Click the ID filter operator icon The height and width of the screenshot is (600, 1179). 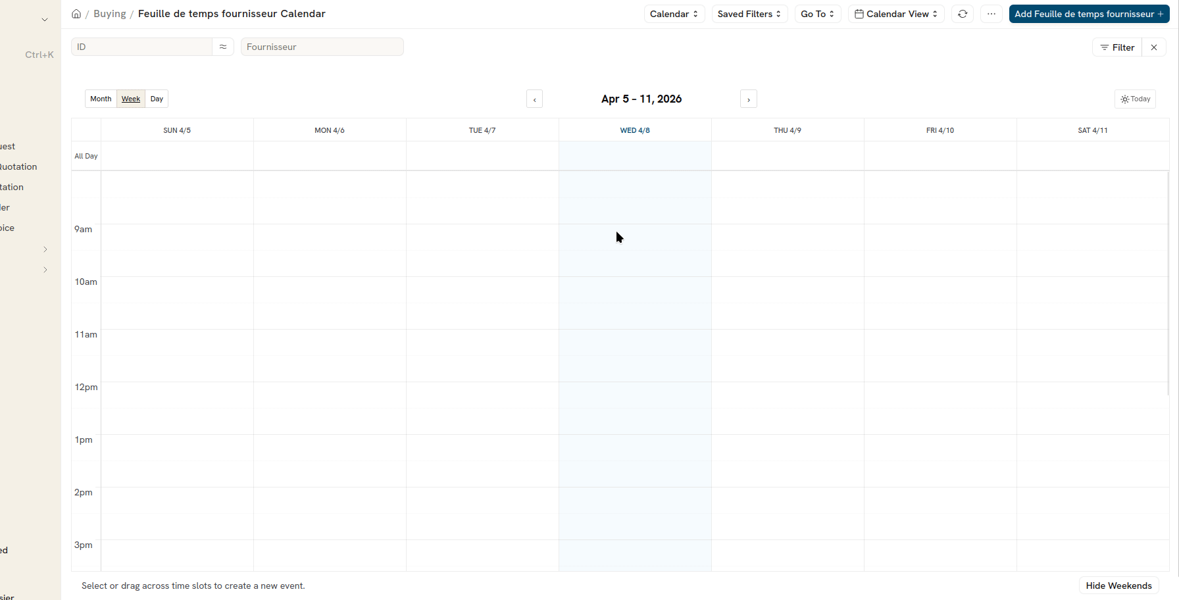click(223, 47)
